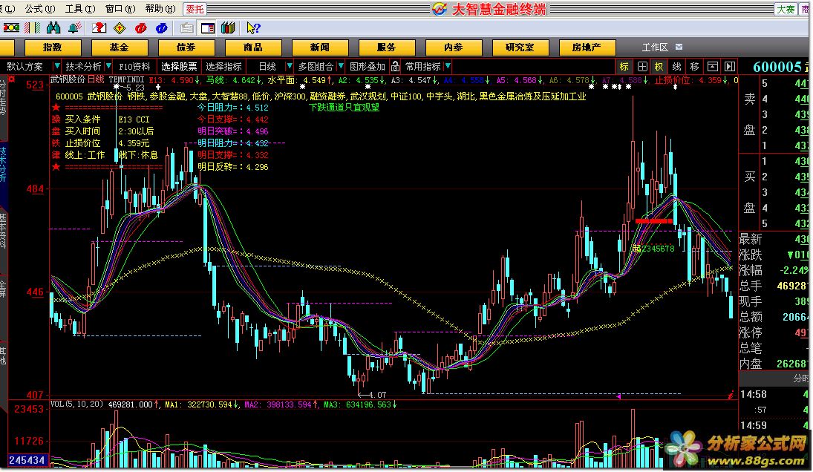Click the 图形叠加 overlay tab

pos(367,66)
